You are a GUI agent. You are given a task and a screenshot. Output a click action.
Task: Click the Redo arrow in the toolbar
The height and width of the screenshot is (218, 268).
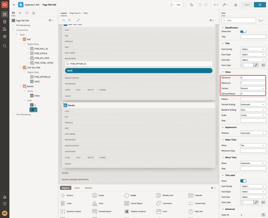[x=206, y=5]
